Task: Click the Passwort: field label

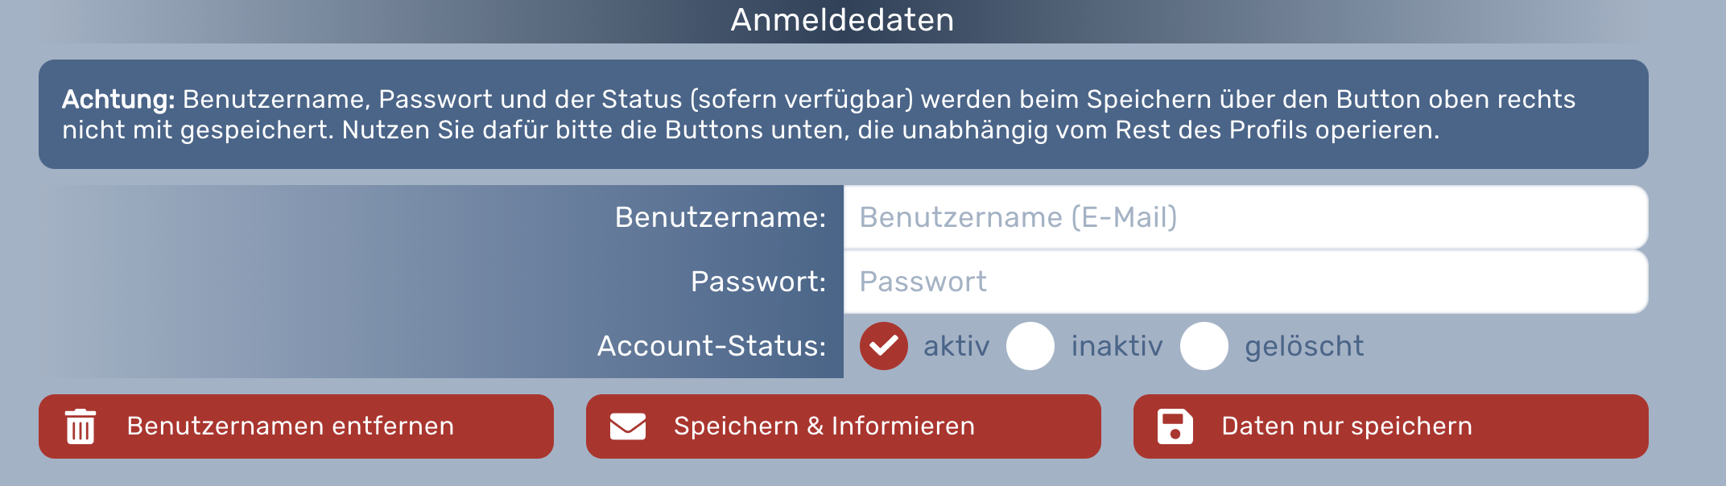Action: [758, 282]
